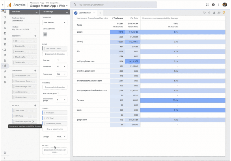Add a new dimension with plus icon

tap(35, 71)
